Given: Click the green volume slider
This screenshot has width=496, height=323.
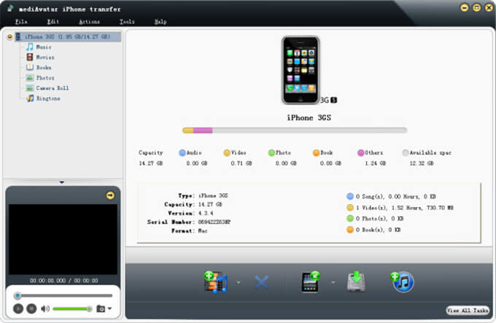Looking at the screenshot, I should (72, 308).
